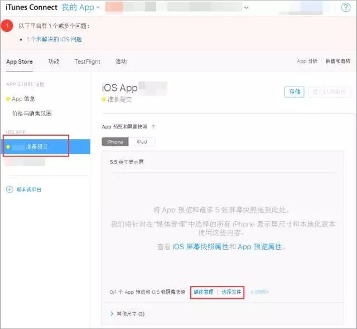Switch to the 功能 tab
This screenshot has width=357, height=329.
(x=54, y=61)
